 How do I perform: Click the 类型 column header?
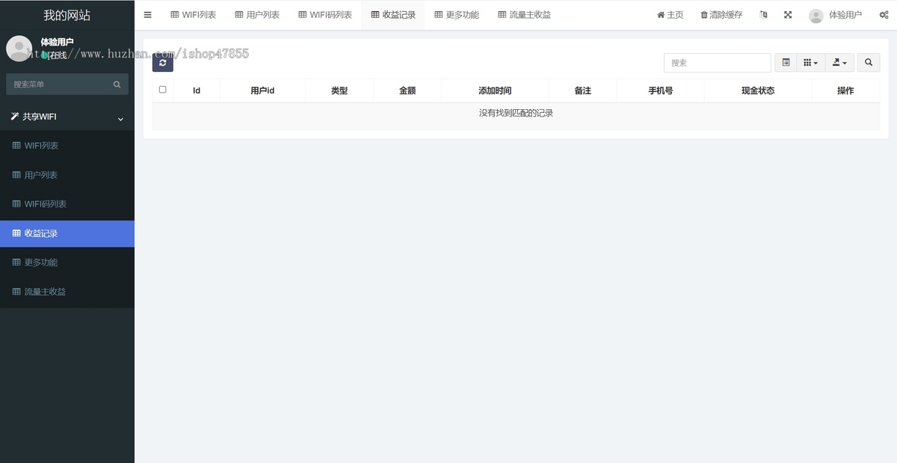pos(339,91)
